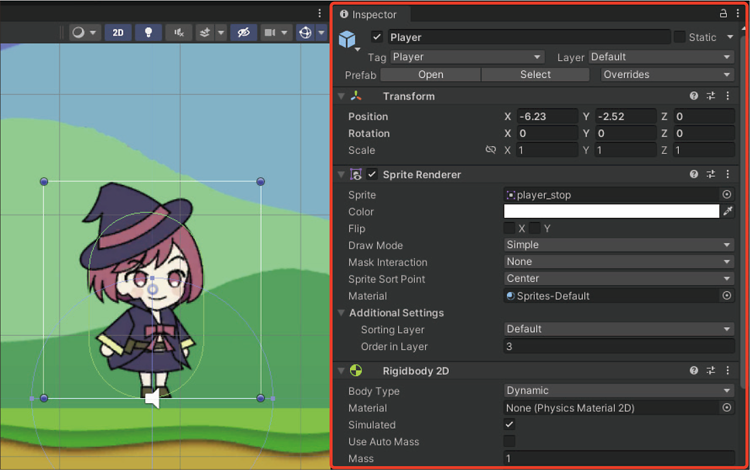Screen dimensions: 750x470
Task: Click the Rigidbody 2D component icon
Action: click(356, 371)
